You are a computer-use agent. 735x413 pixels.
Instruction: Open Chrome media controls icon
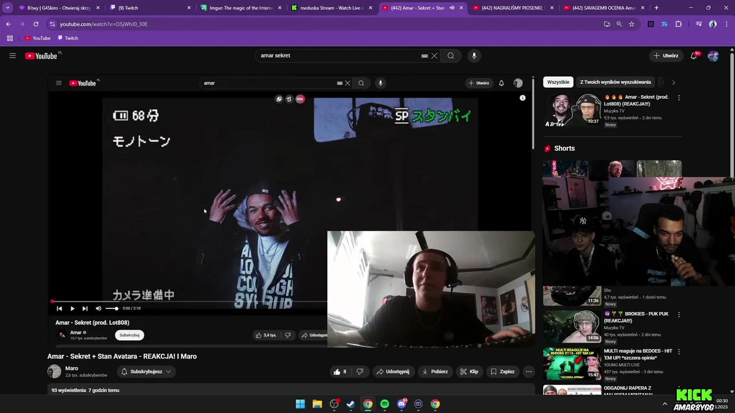pos(699,24)
